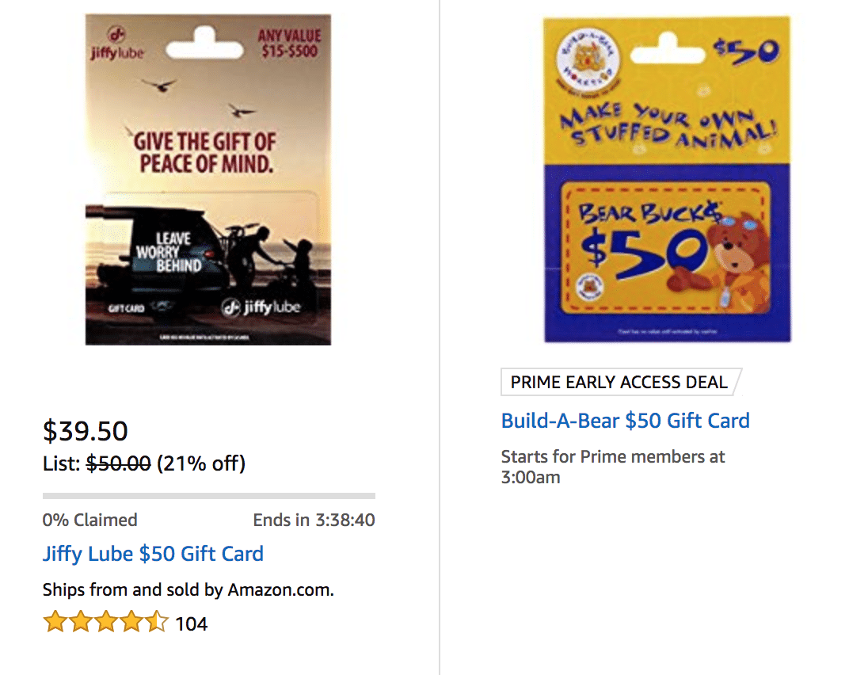868x675 pixels.
Task: Click the first gold star in the rating
Action: pos(55,623)
